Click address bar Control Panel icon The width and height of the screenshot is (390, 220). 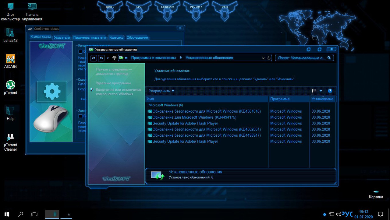pos(121,58)
